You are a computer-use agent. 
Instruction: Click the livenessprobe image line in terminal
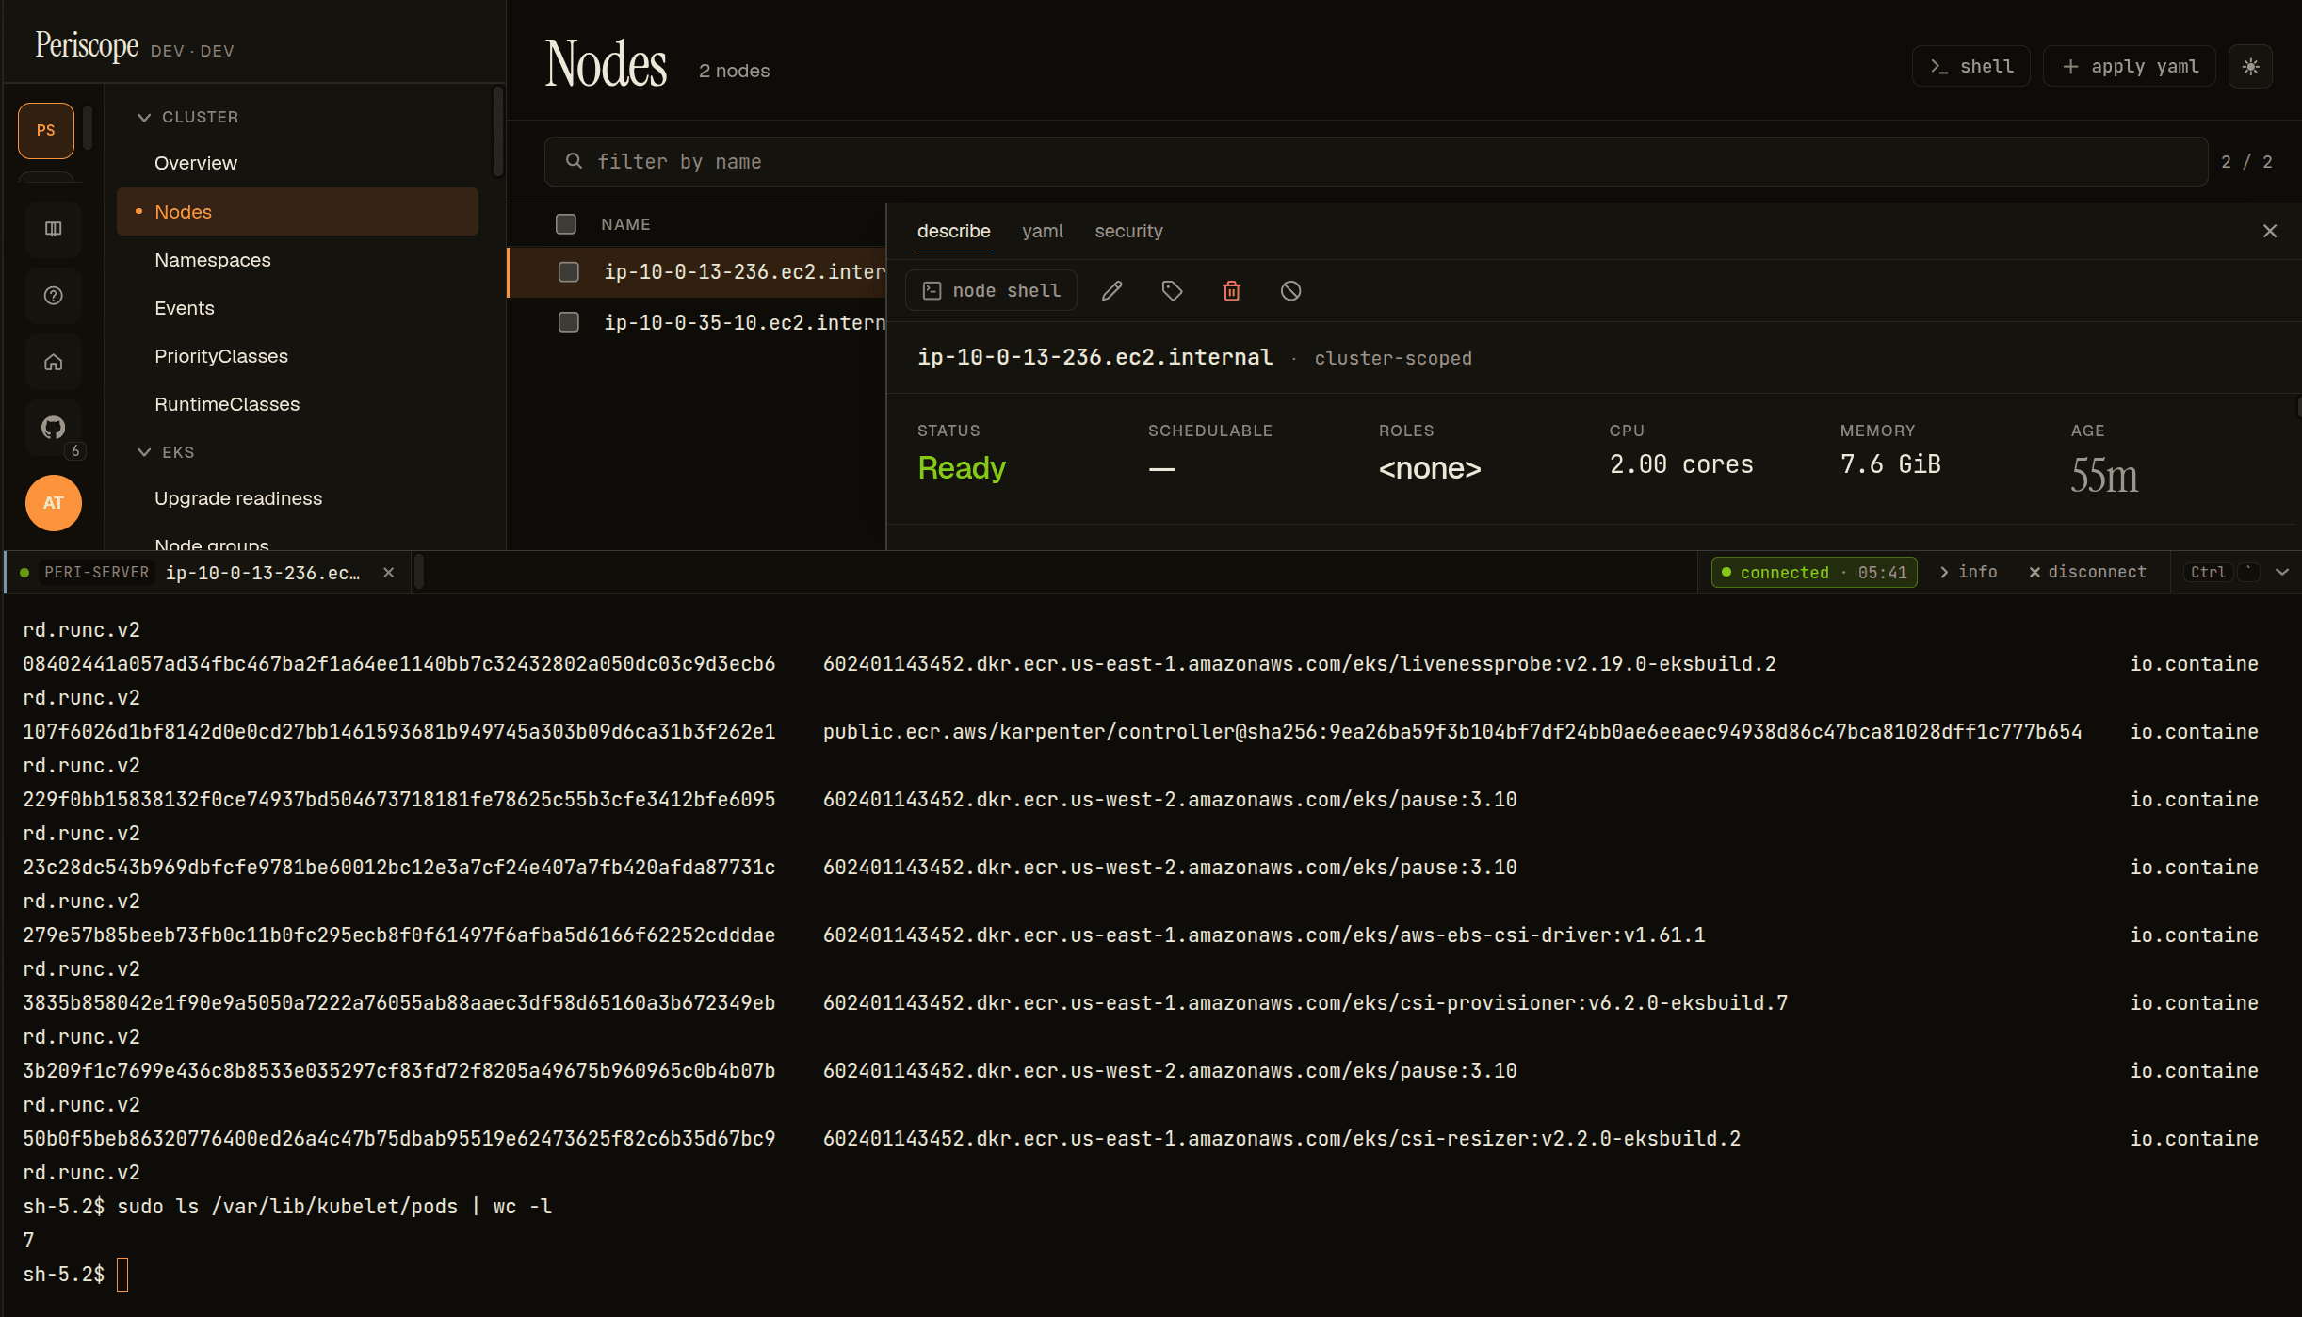click(1300, 664)
